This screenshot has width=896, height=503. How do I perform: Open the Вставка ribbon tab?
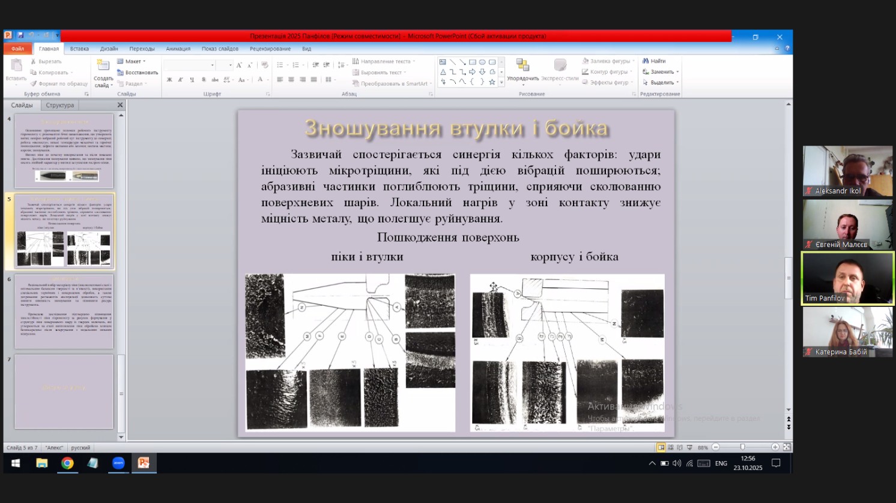pos(79,49)
